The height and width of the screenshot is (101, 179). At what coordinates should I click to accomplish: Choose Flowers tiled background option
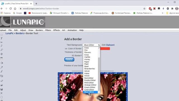88,52
